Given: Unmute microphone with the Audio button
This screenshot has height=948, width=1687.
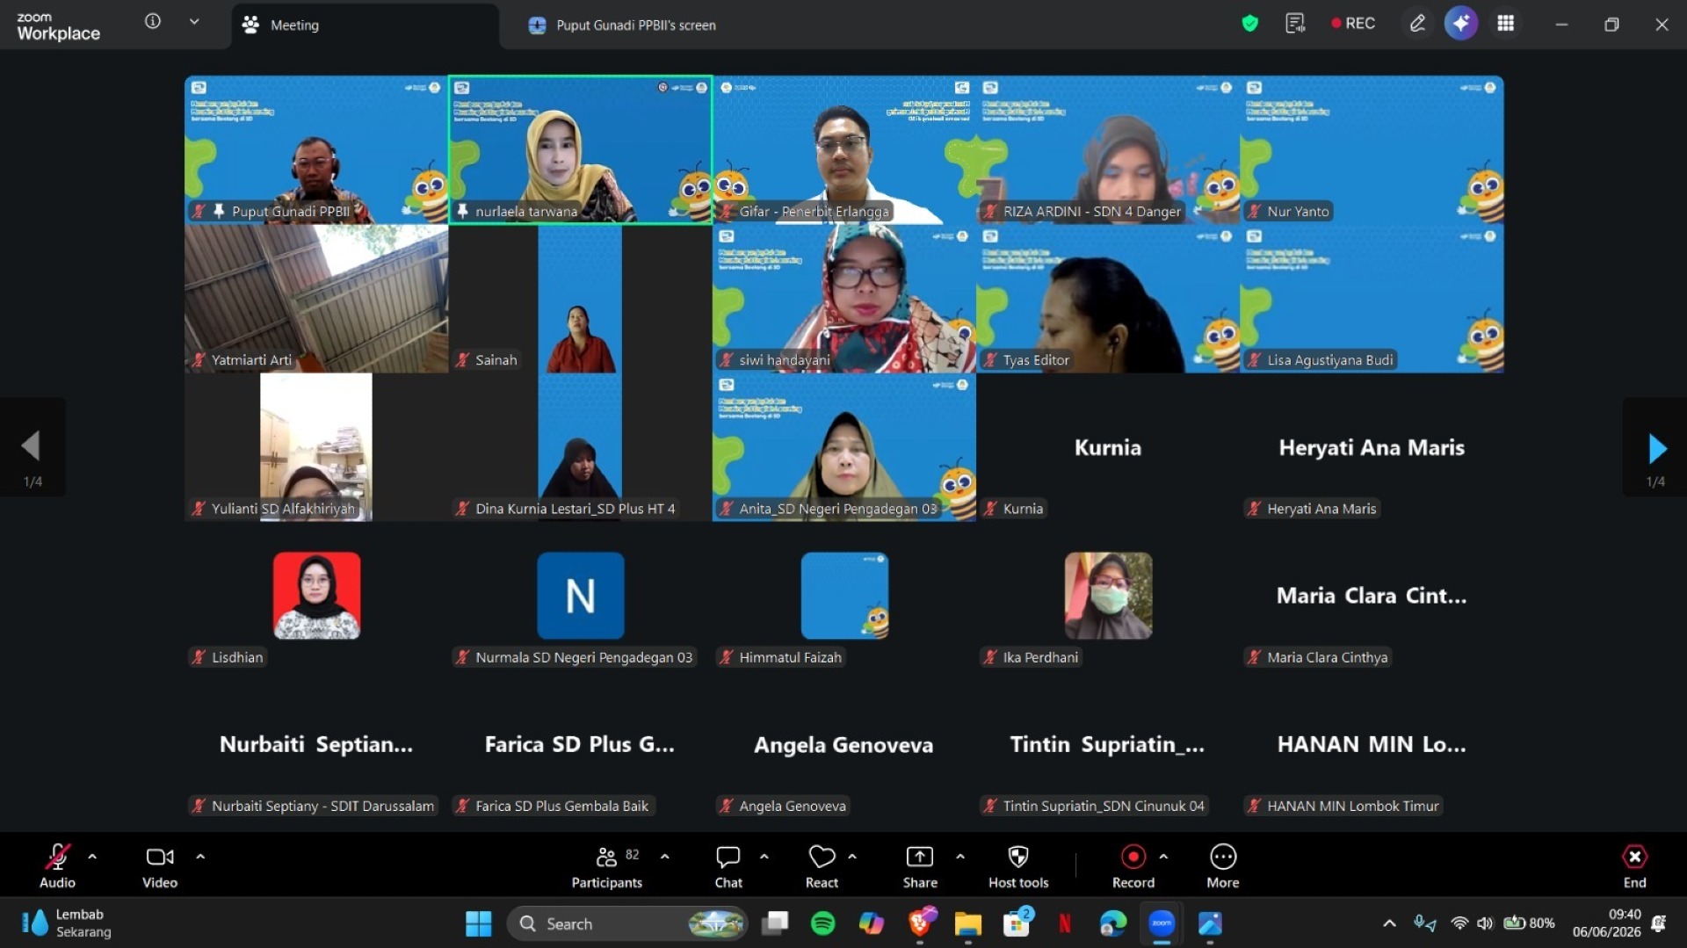Looking at the screenshot, I should (58, 865).
